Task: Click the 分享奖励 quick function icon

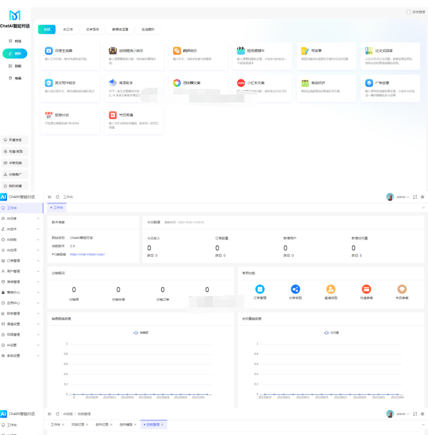Action: (296, 288)
